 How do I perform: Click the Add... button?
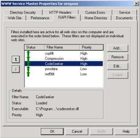click(x=117, y=48)
